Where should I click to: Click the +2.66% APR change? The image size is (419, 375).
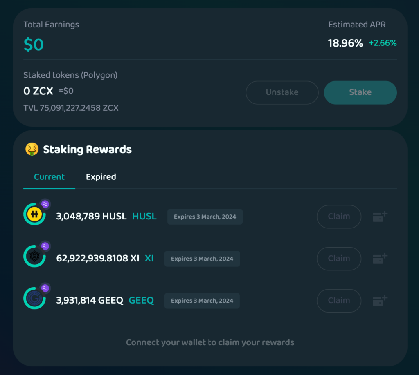[x=383, y=43]
